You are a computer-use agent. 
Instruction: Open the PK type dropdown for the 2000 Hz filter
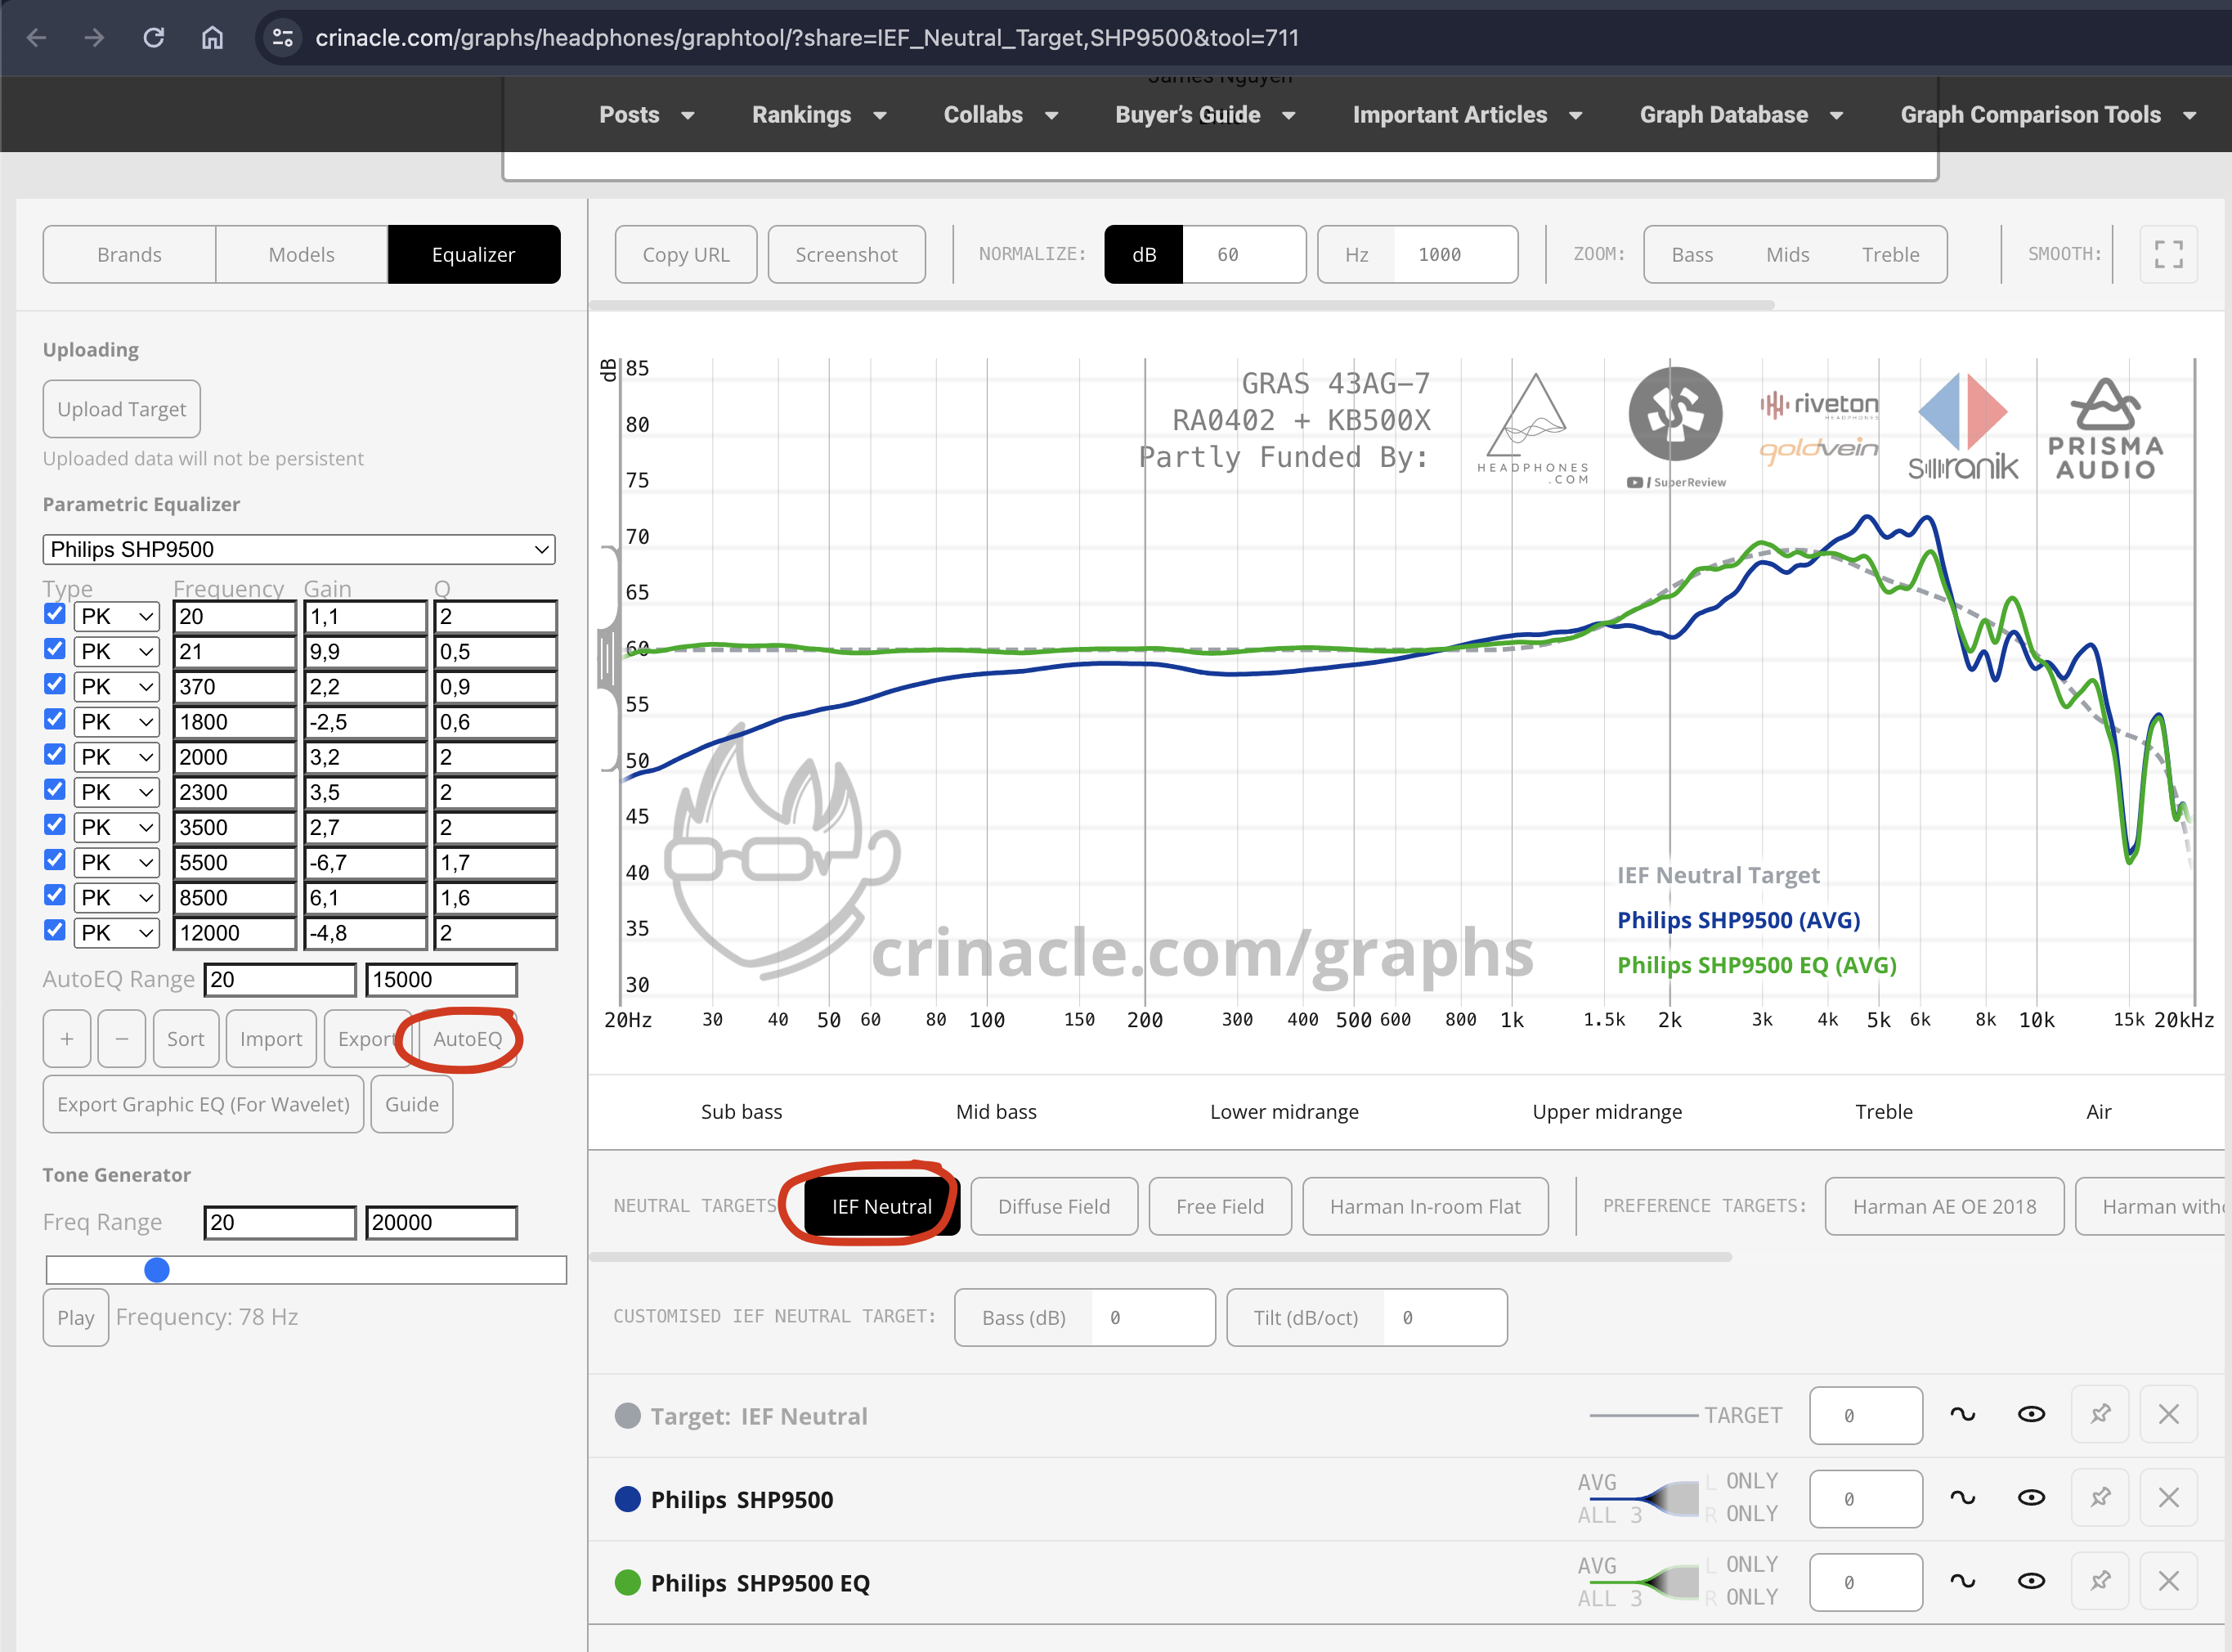[x=117, y=757]
